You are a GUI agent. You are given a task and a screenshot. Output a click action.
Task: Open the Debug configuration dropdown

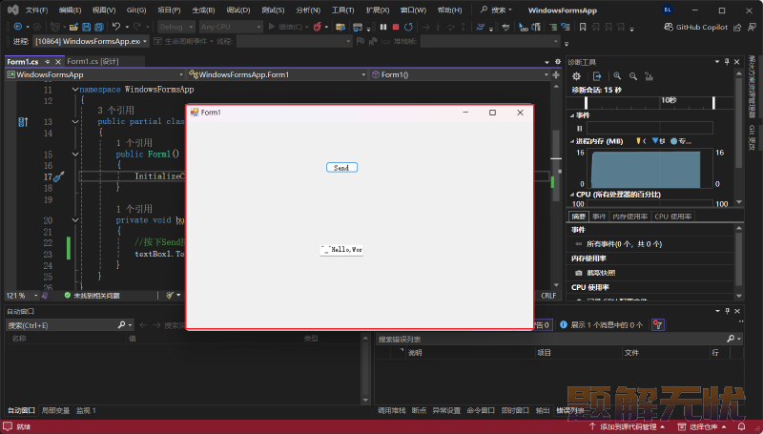pos(176,27)
